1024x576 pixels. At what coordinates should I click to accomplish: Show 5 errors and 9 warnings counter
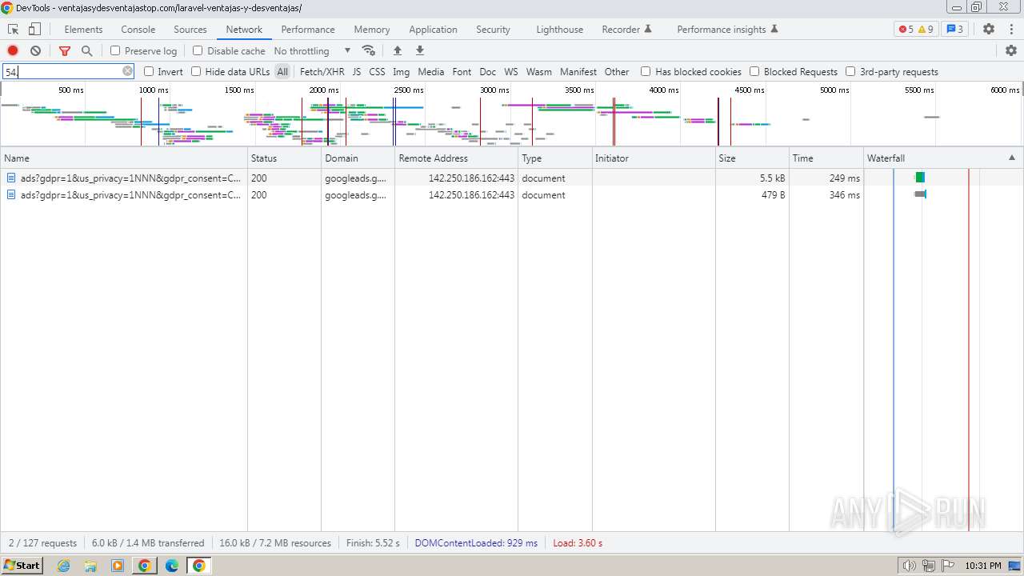tap(916, 29)
